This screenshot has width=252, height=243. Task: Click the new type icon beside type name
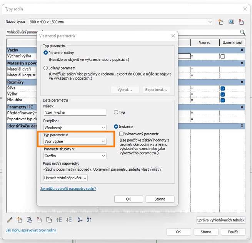pos(221,22)
